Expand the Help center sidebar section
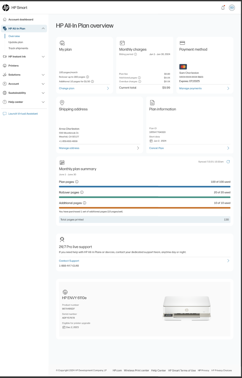242x378 pixels. 43,102
